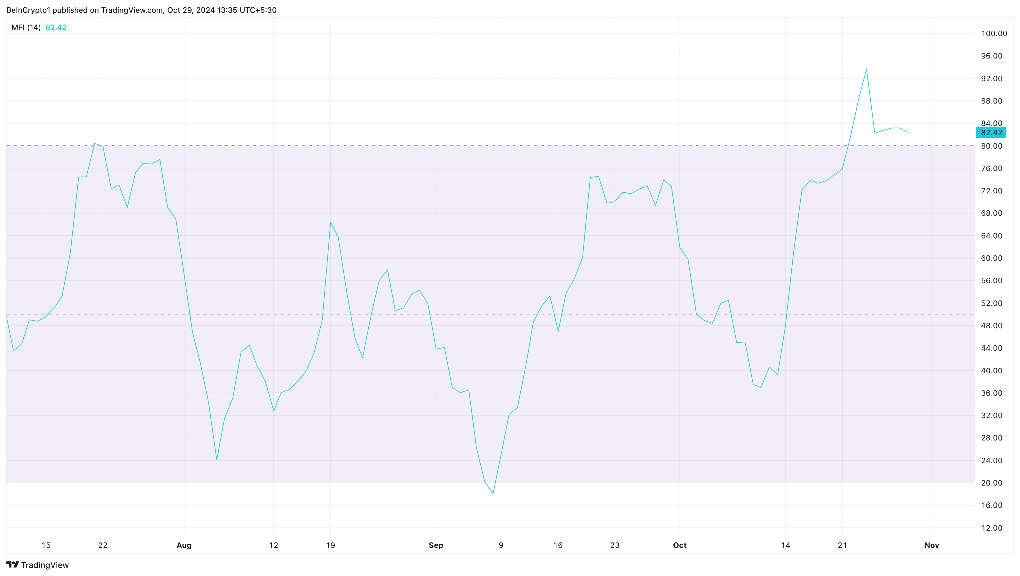Click the MFI low point below 20 in September
Screen dimensions: 1020x576
493,493
